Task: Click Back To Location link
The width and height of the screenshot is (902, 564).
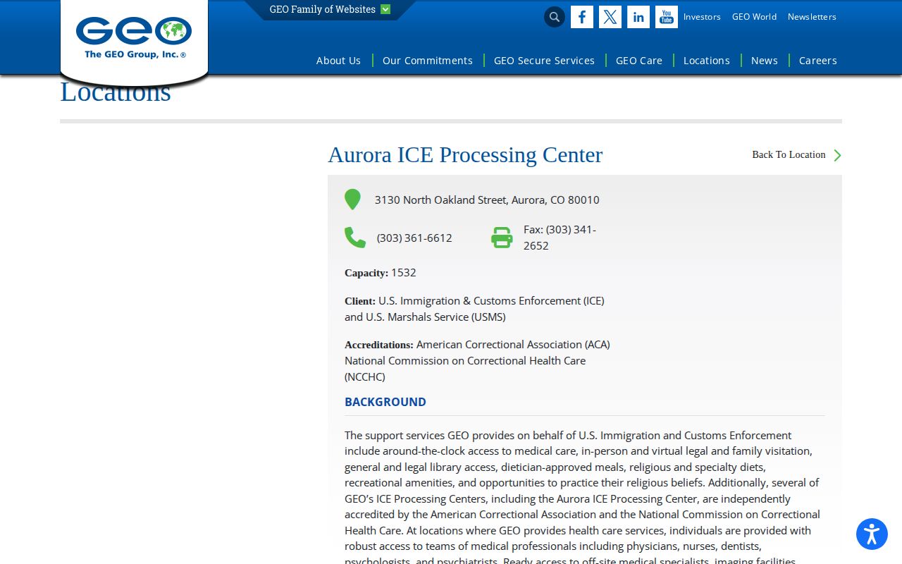Action: pos(789,154)
